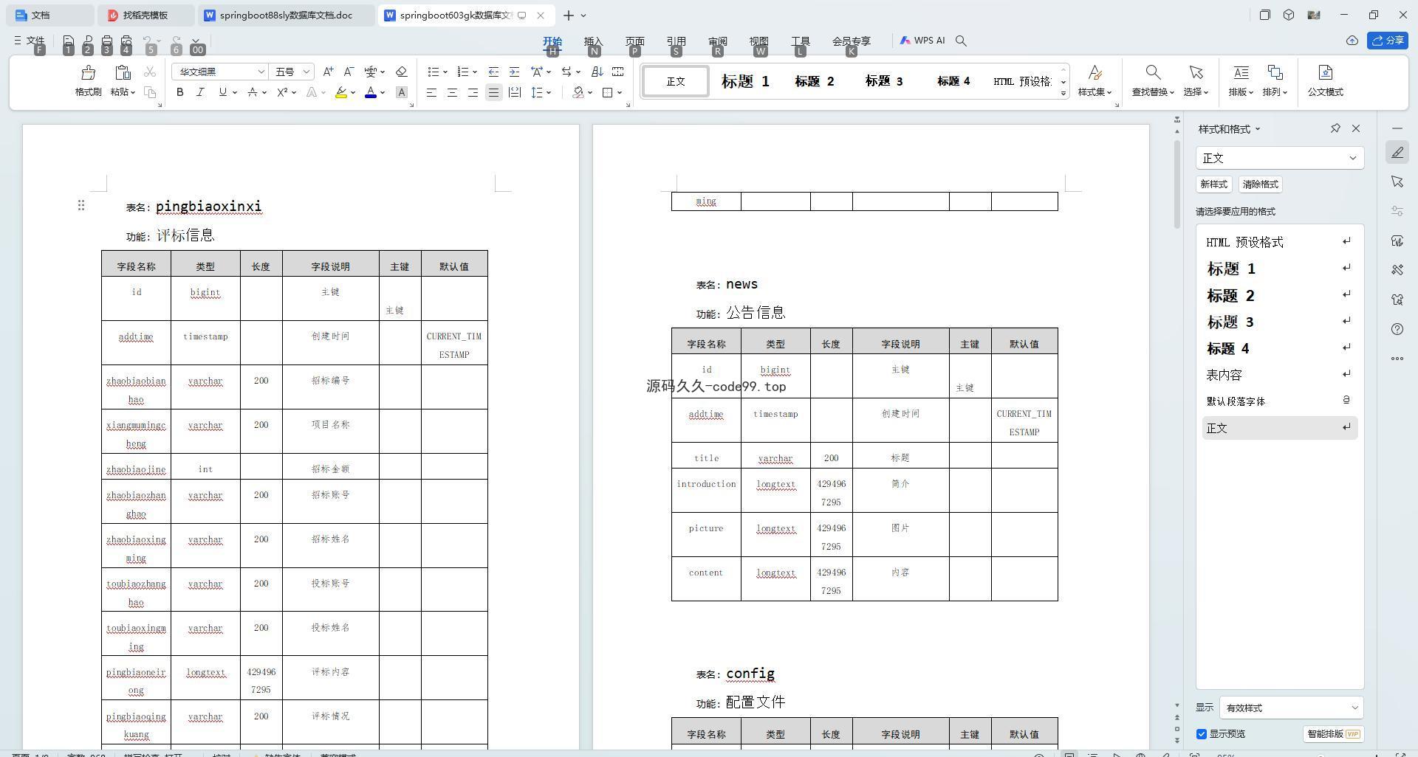Viewport: 1418px width, 757px height.
Task: Switch to the 插入 (Insert) ribbon tab
Action: coord(593,41)
